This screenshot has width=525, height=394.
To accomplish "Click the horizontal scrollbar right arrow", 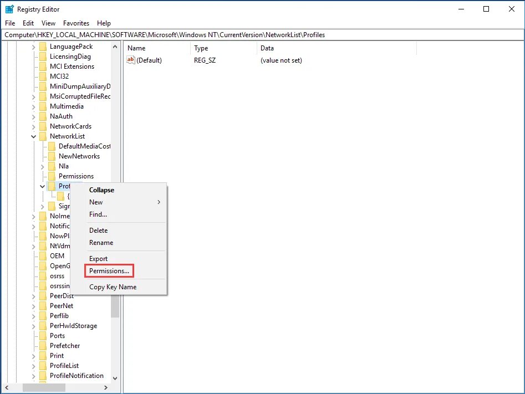I will [106, 388].
